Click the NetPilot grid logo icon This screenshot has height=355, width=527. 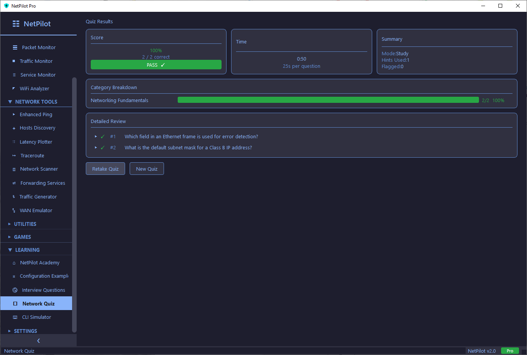16,24
